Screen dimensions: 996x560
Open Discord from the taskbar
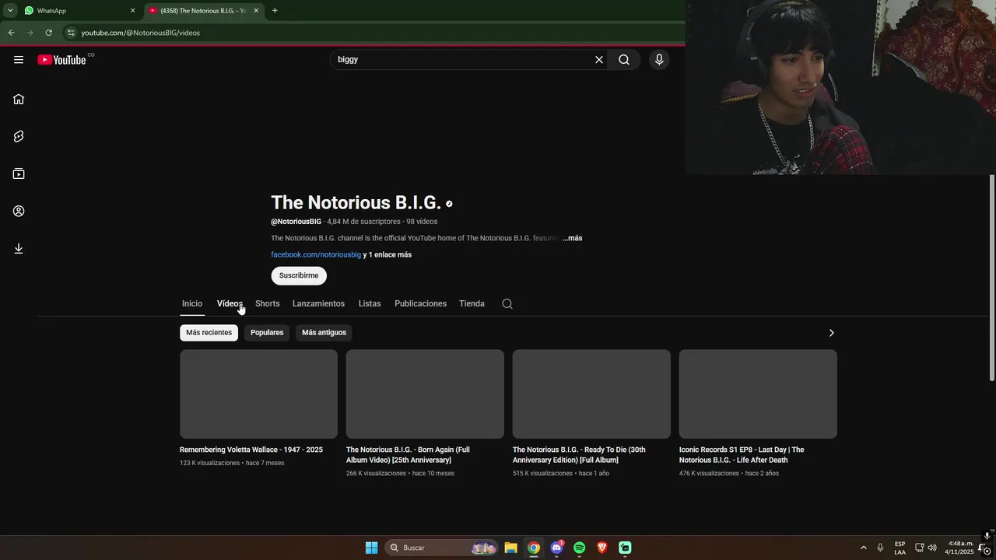click(556, 548)
